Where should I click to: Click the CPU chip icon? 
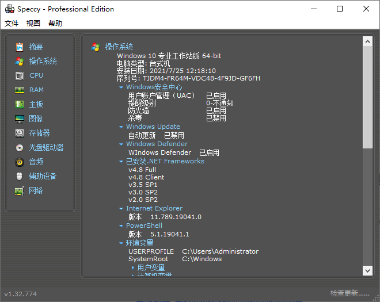[20, 76]
